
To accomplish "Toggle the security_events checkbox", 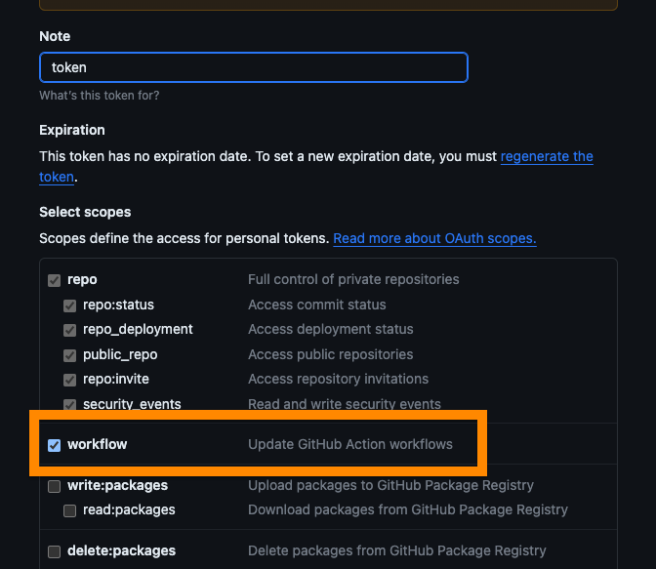I will (70, 404).
